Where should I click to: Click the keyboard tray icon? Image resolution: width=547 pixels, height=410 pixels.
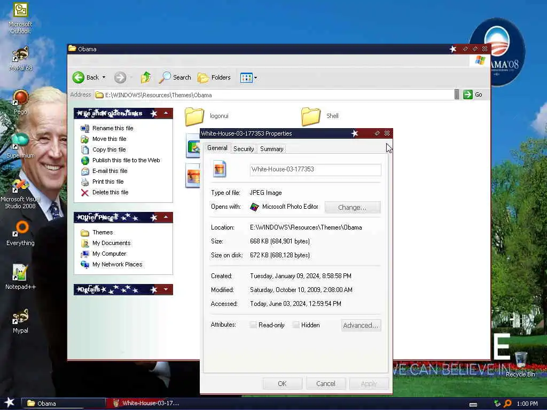pyautogui.click(x=473, y=405)
